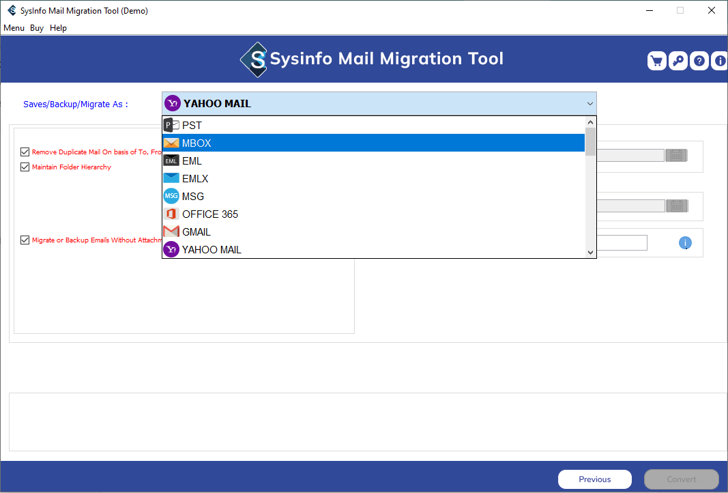Collapse the YAHOO MAIL combo box arrow
Screen dimensions: 728x493
(x=590, y=104)
